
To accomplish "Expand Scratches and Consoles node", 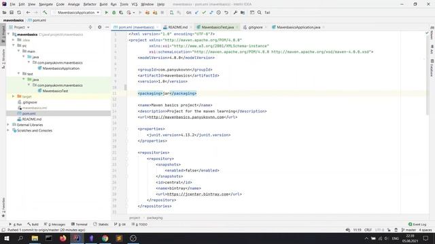I will tap(8, 130).
